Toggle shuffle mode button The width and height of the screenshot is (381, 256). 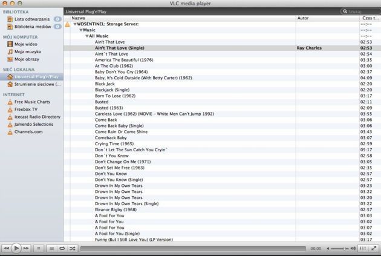(x=72, y=248)
